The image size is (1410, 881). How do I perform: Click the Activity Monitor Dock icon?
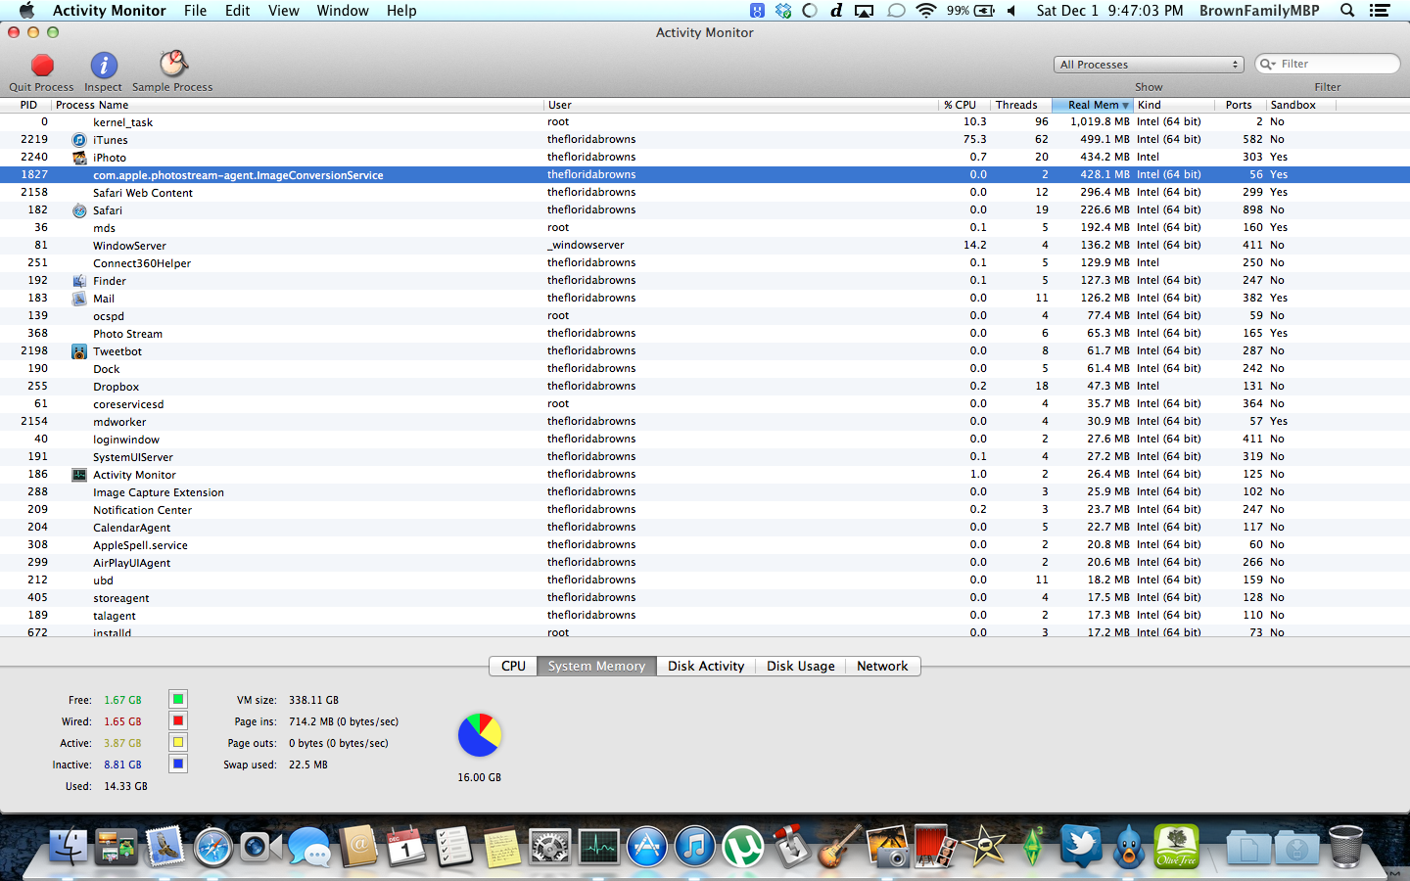tap(598, 847)
